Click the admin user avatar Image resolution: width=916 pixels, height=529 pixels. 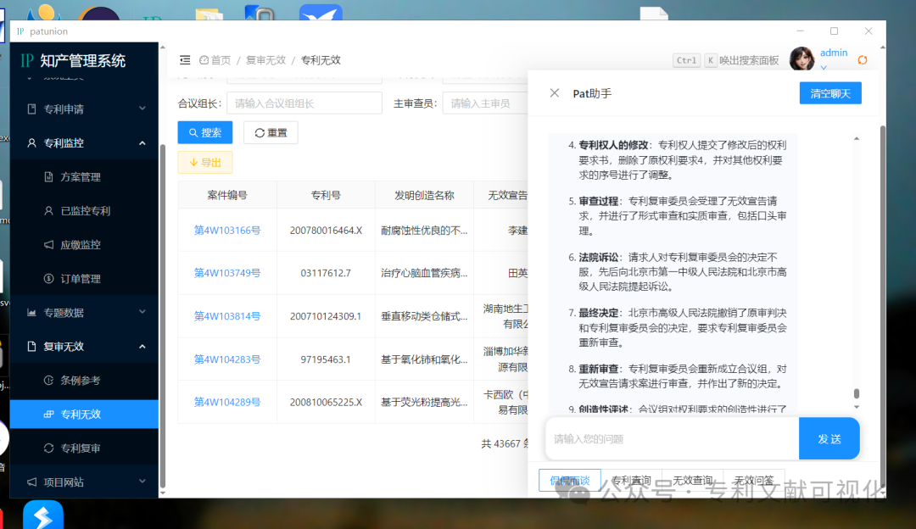click(801, 59)
